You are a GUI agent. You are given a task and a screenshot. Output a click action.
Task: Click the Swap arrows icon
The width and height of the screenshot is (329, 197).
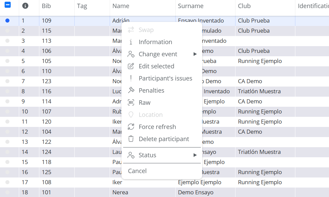point(131,30)
